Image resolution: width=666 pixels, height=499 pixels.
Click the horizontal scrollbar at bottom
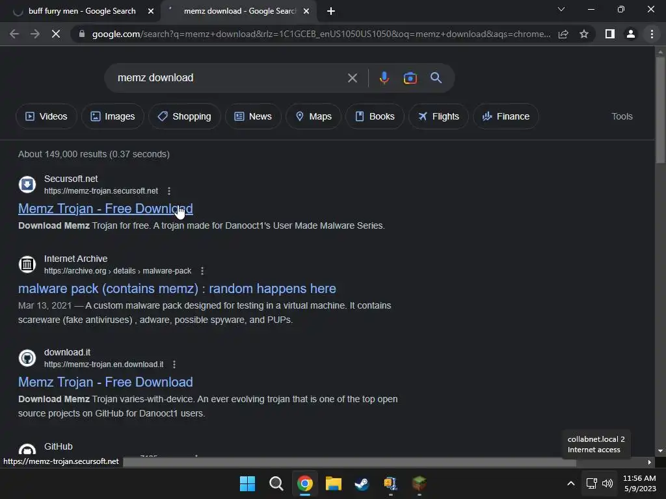(349, 462)
